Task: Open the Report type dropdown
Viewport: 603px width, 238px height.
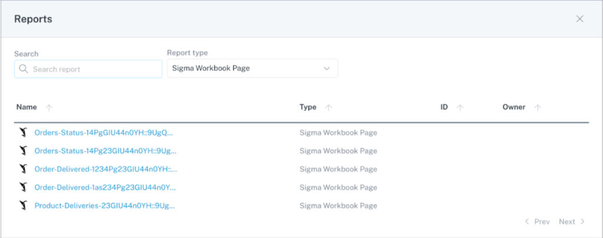Action: click(252, 68)
